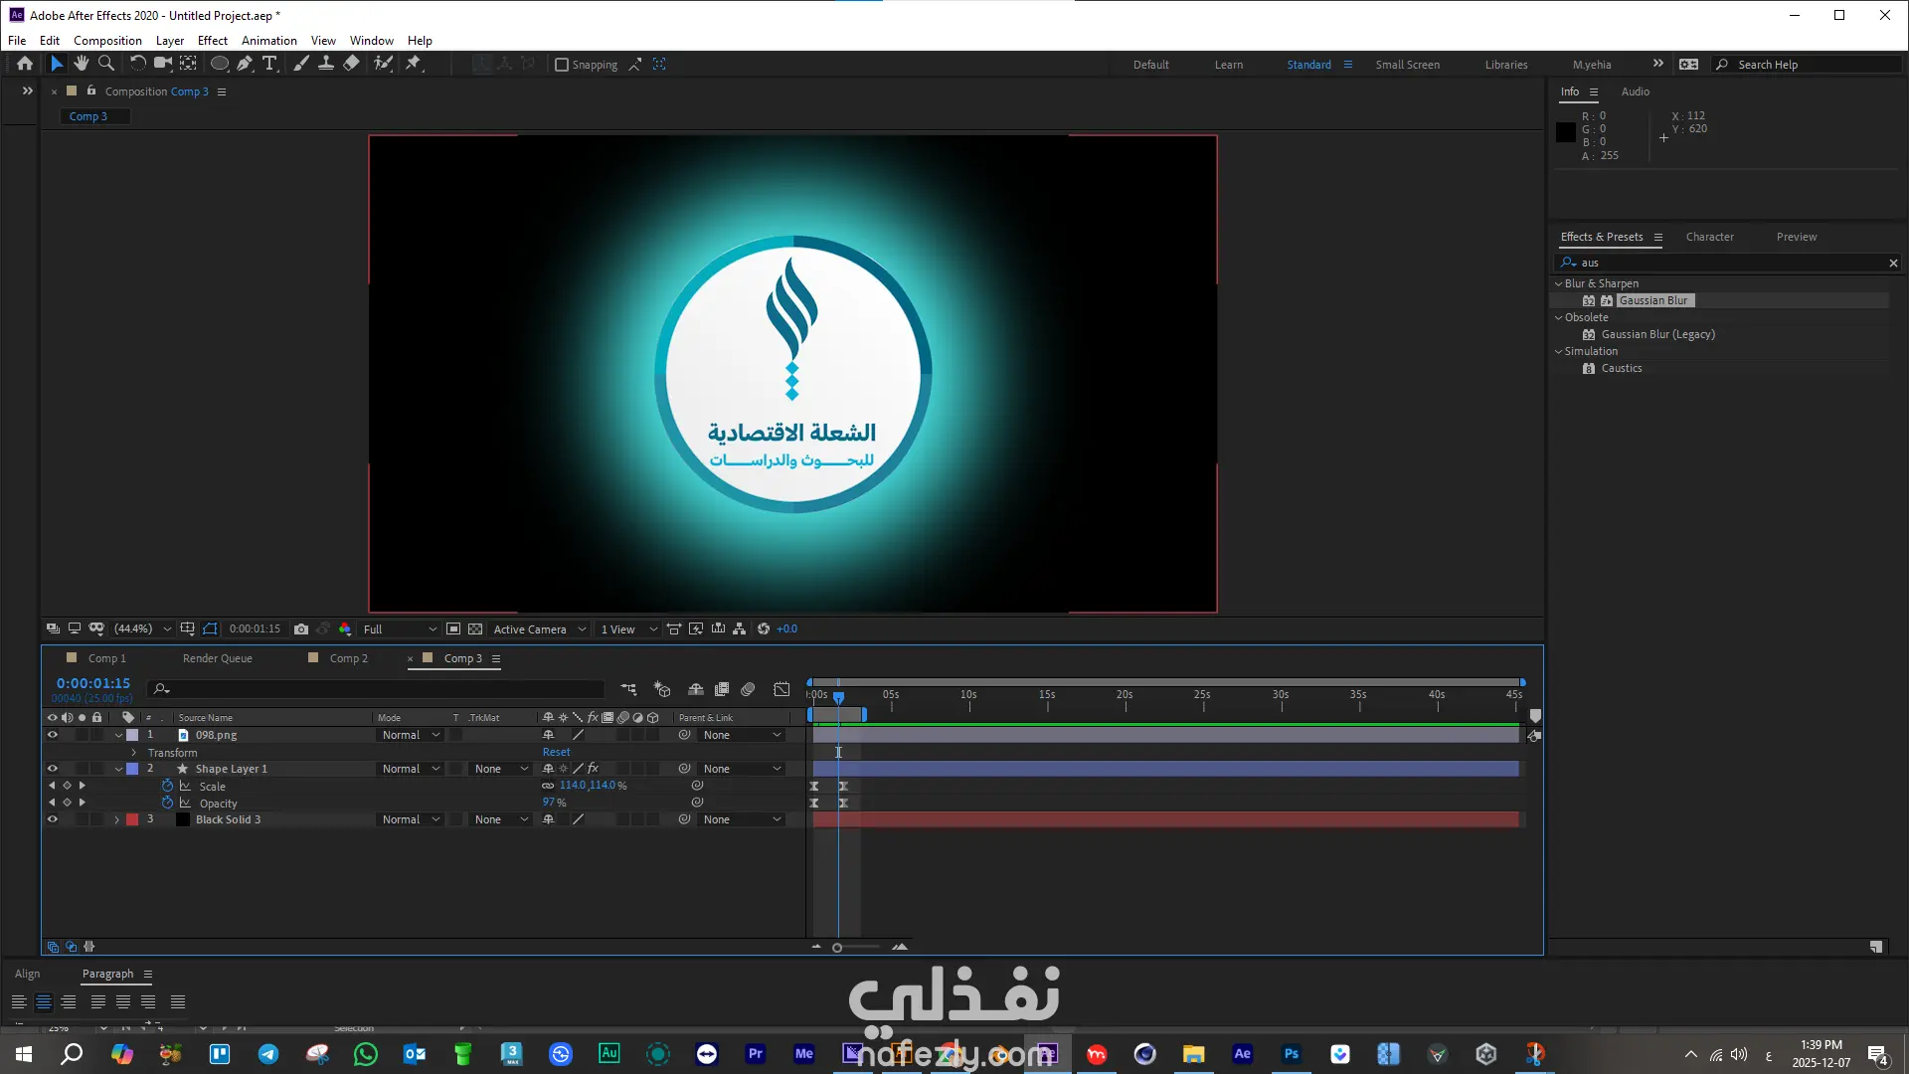The height and width of the screenshot is (1074, 1909).
Task: Select the Horizontal Type tool
Action: pos(269,64)
